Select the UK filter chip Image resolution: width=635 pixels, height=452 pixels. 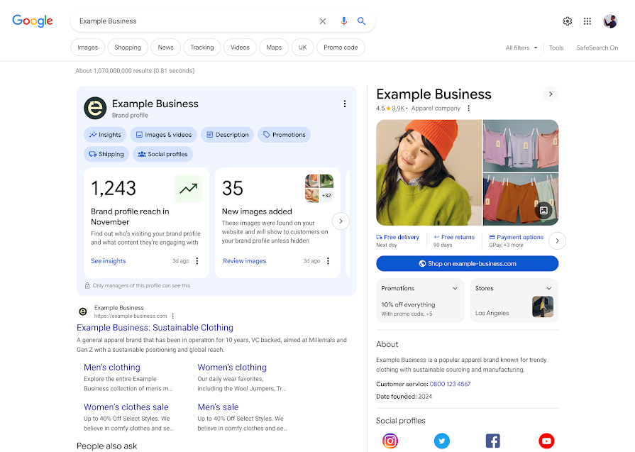[x=302, y=48]
